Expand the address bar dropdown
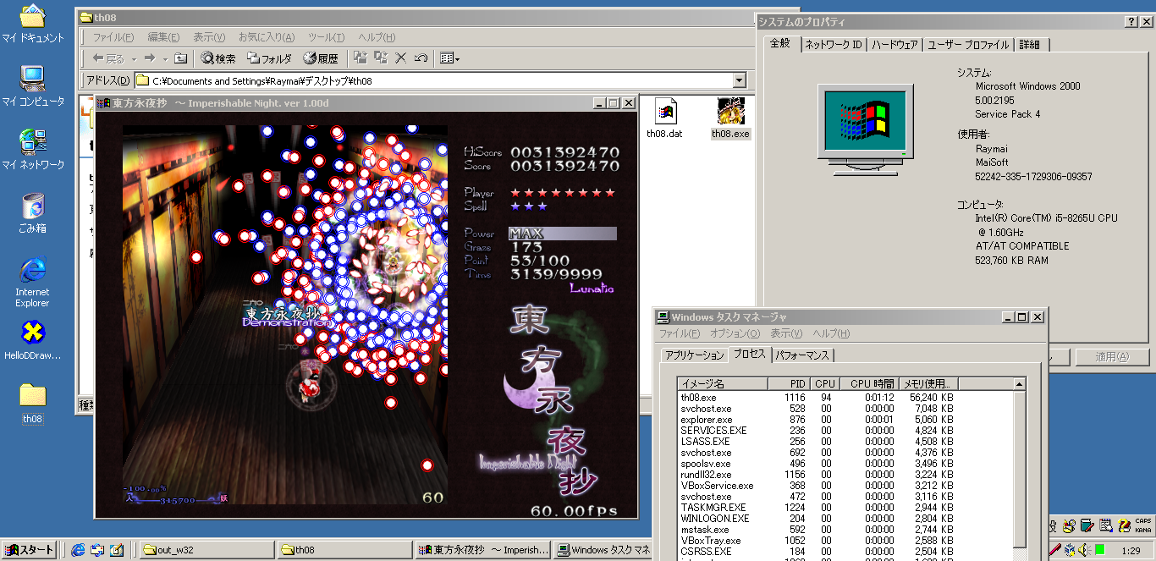1156x561 pixels. 740,80
